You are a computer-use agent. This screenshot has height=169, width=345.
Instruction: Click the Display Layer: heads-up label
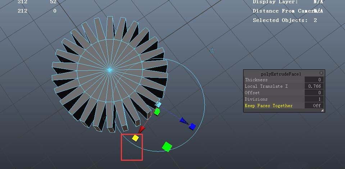[x=275, y=2]
